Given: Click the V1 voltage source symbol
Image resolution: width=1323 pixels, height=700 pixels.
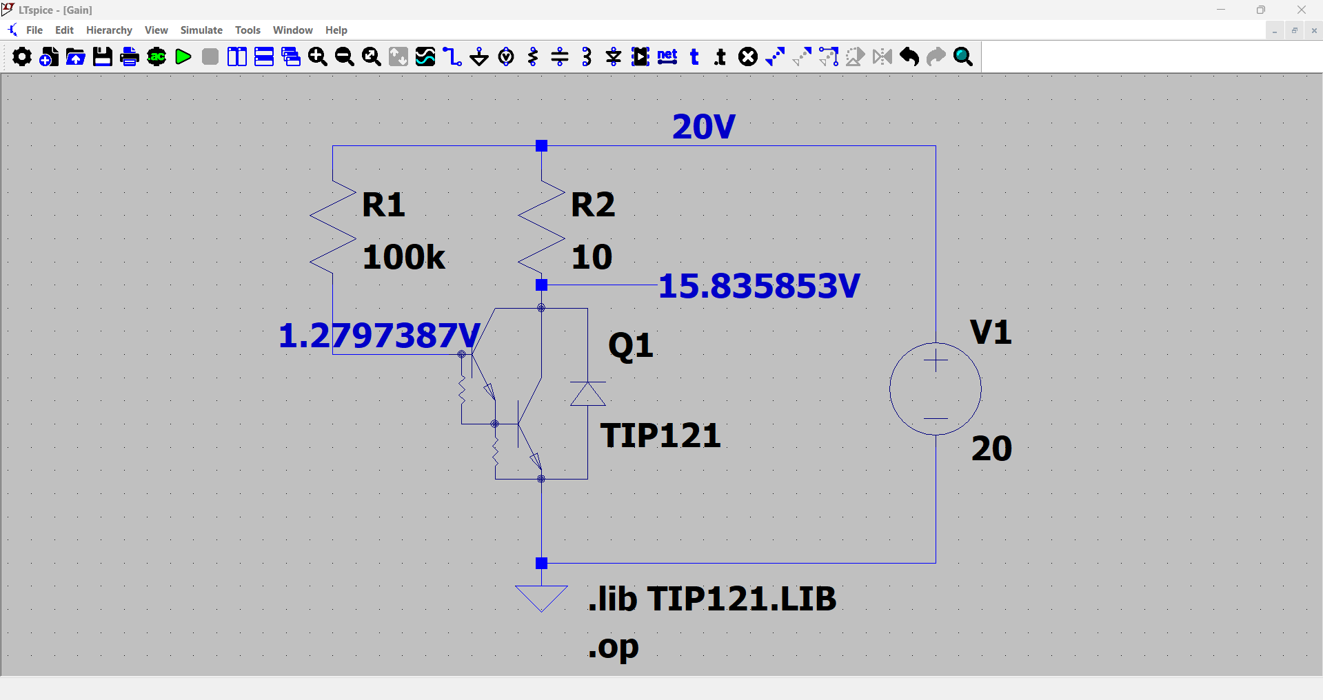Looking at the screenshot, I should pyautogui.click(x=936, y=389).
